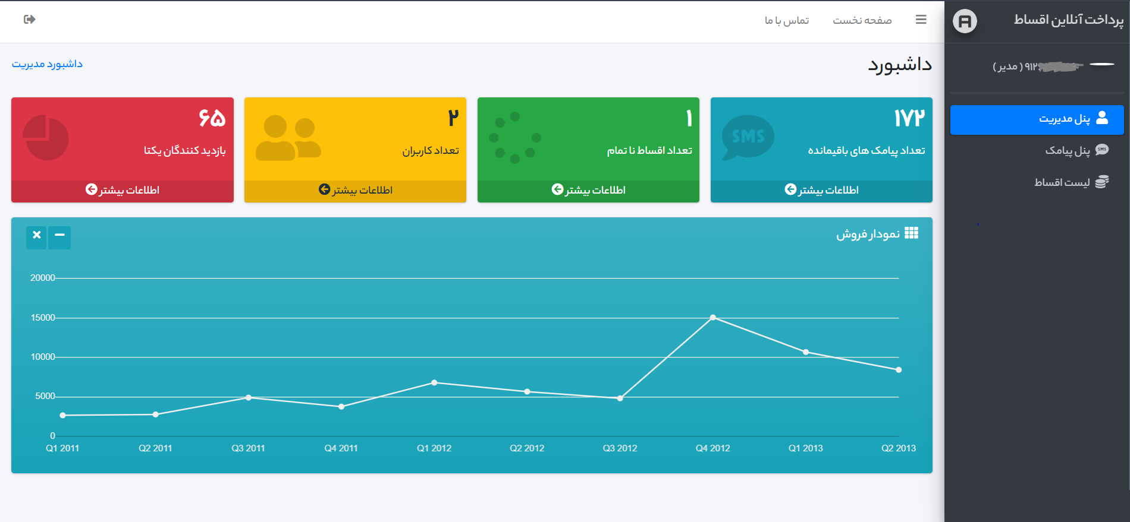
Task: Click the Q4 2012 peak data point
Action: coord(712,318)
